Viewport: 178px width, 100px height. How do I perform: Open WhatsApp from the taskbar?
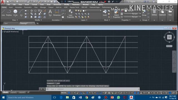118,97
